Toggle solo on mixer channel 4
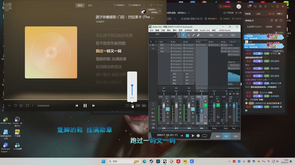Viewport: 295px width, 165px height. pos(205,105)
